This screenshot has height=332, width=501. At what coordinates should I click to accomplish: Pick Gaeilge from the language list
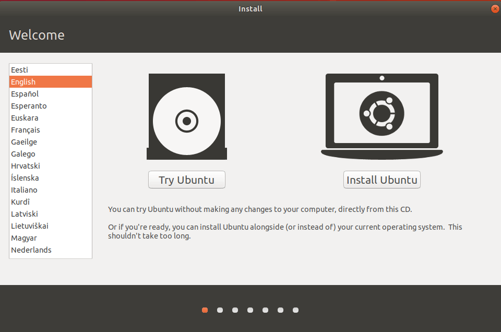click(51, 142)
